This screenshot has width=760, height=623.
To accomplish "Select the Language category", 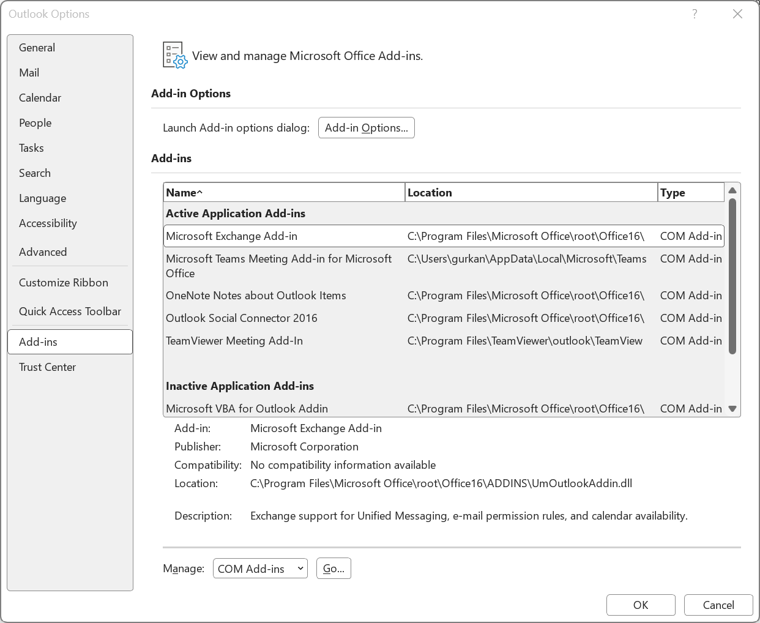I will point(70,198).
